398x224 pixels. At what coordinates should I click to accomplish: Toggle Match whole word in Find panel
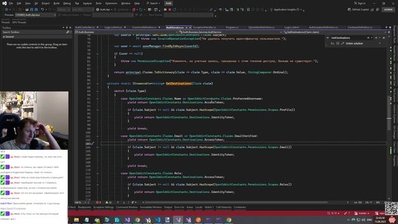coord(338,44)
